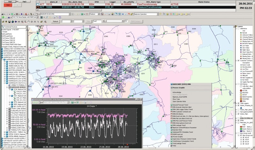Toggle the Customer Contacts layer checkbox

pyautogui.click(x=238, y=60)
